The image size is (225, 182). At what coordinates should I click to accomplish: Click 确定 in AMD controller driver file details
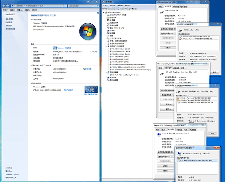coord(212,134)
